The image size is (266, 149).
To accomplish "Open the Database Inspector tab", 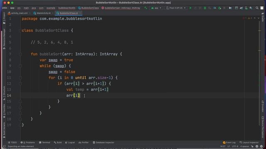I will click(x=103, y=142).
